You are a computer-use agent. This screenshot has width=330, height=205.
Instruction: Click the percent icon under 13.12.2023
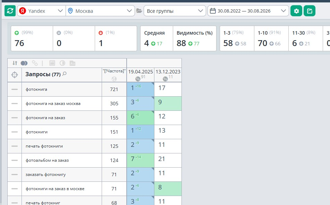tap(165, 79)
